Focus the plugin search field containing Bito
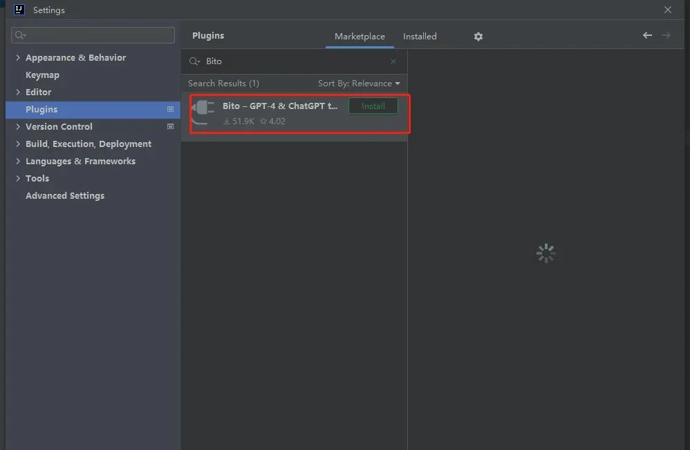This screenshot has width=690, height=450. pyautogui.click(x=295, y=61)
